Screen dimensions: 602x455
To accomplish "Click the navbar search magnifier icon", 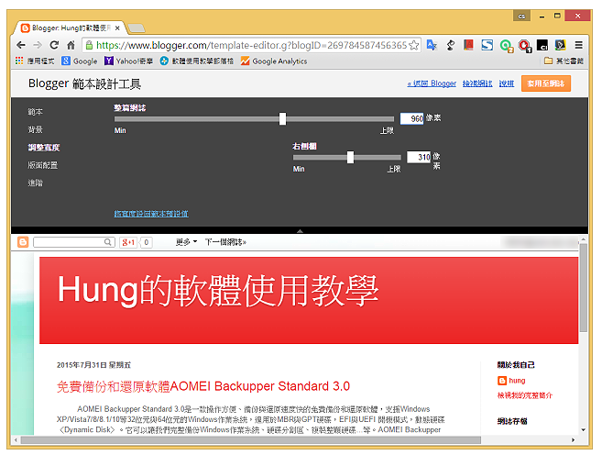I will [109, 242].
